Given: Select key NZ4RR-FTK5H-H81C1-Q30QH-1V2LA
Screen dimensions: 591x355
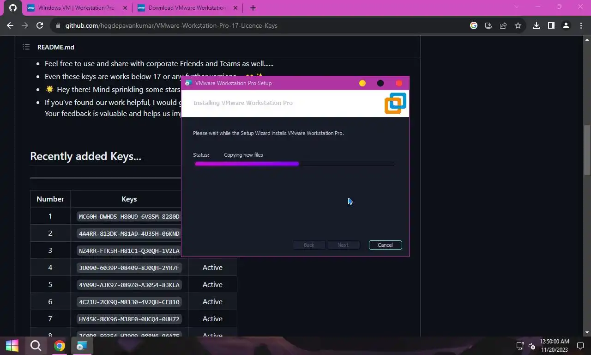Looking at the screenshot, I should 129,251.
